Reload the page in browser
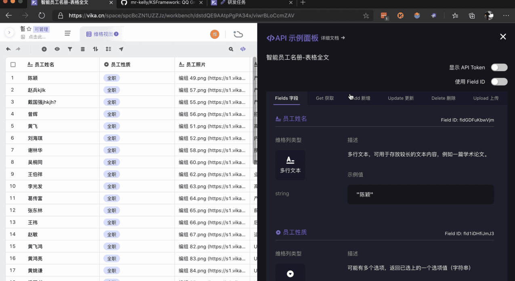The image size is (515, 281). click(x=42, y=15)
